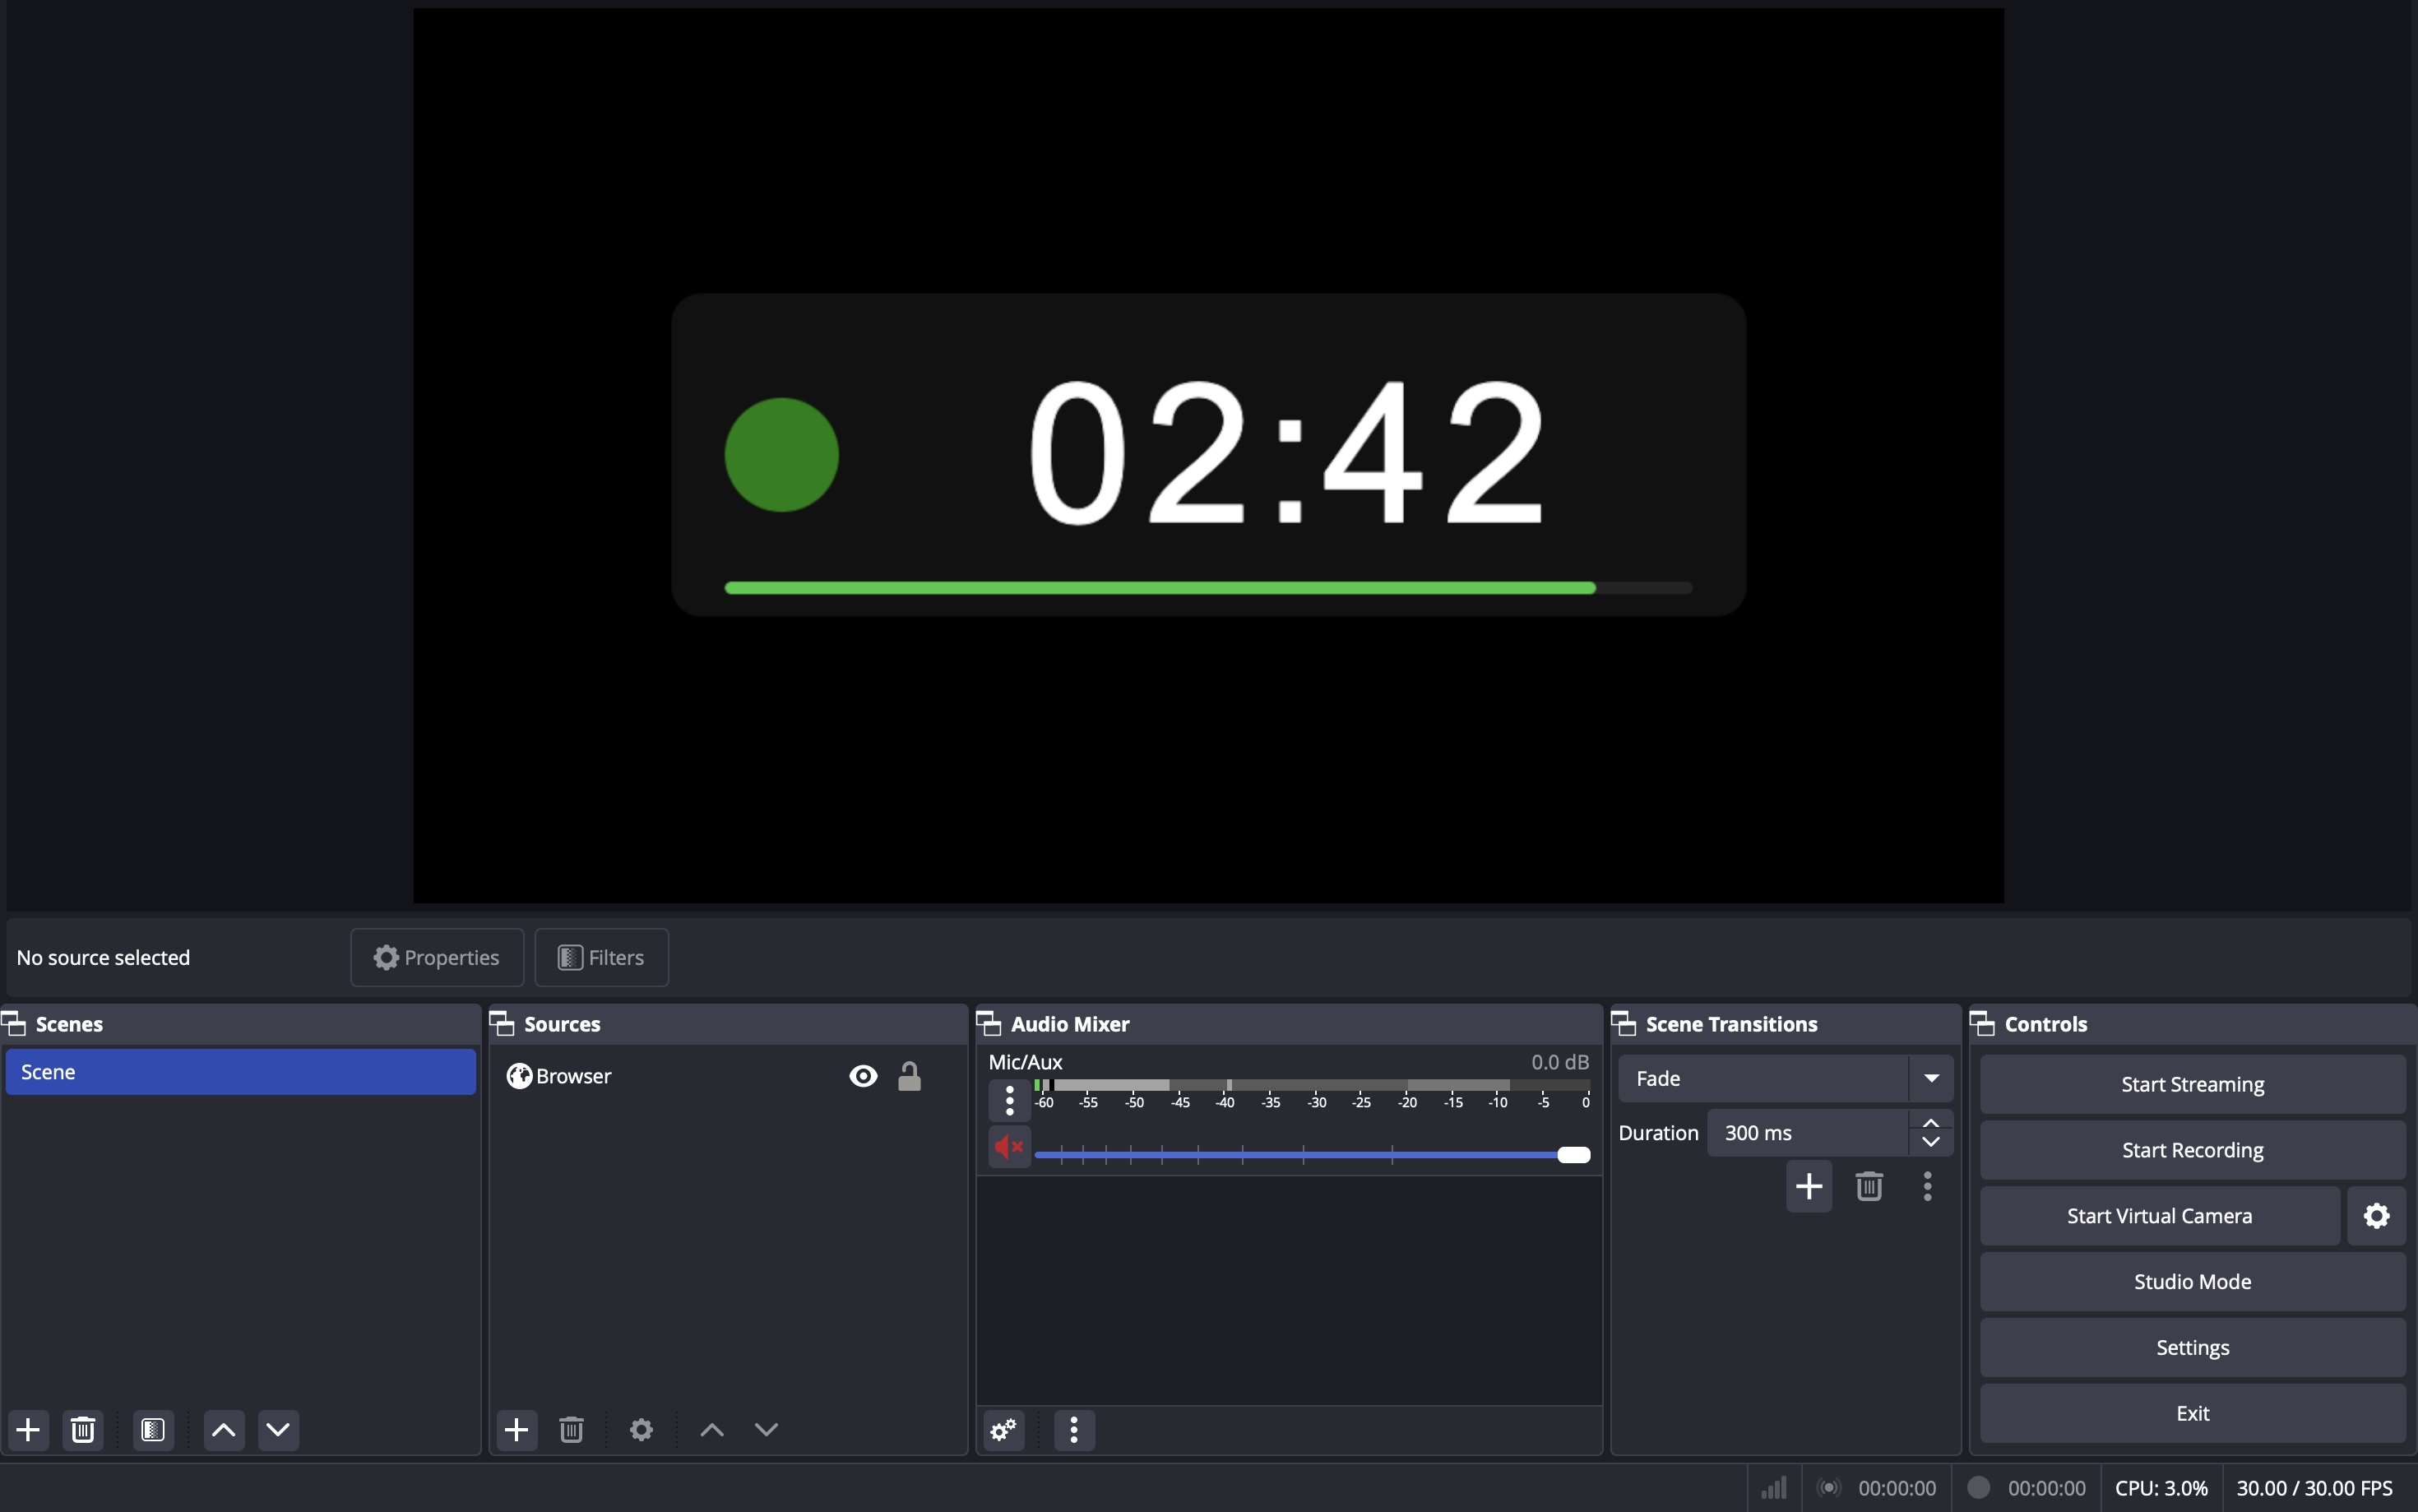Undock the Audio Mixer panel icon
This screenshot has height=1512, width=2418.
pos(988,1023)
